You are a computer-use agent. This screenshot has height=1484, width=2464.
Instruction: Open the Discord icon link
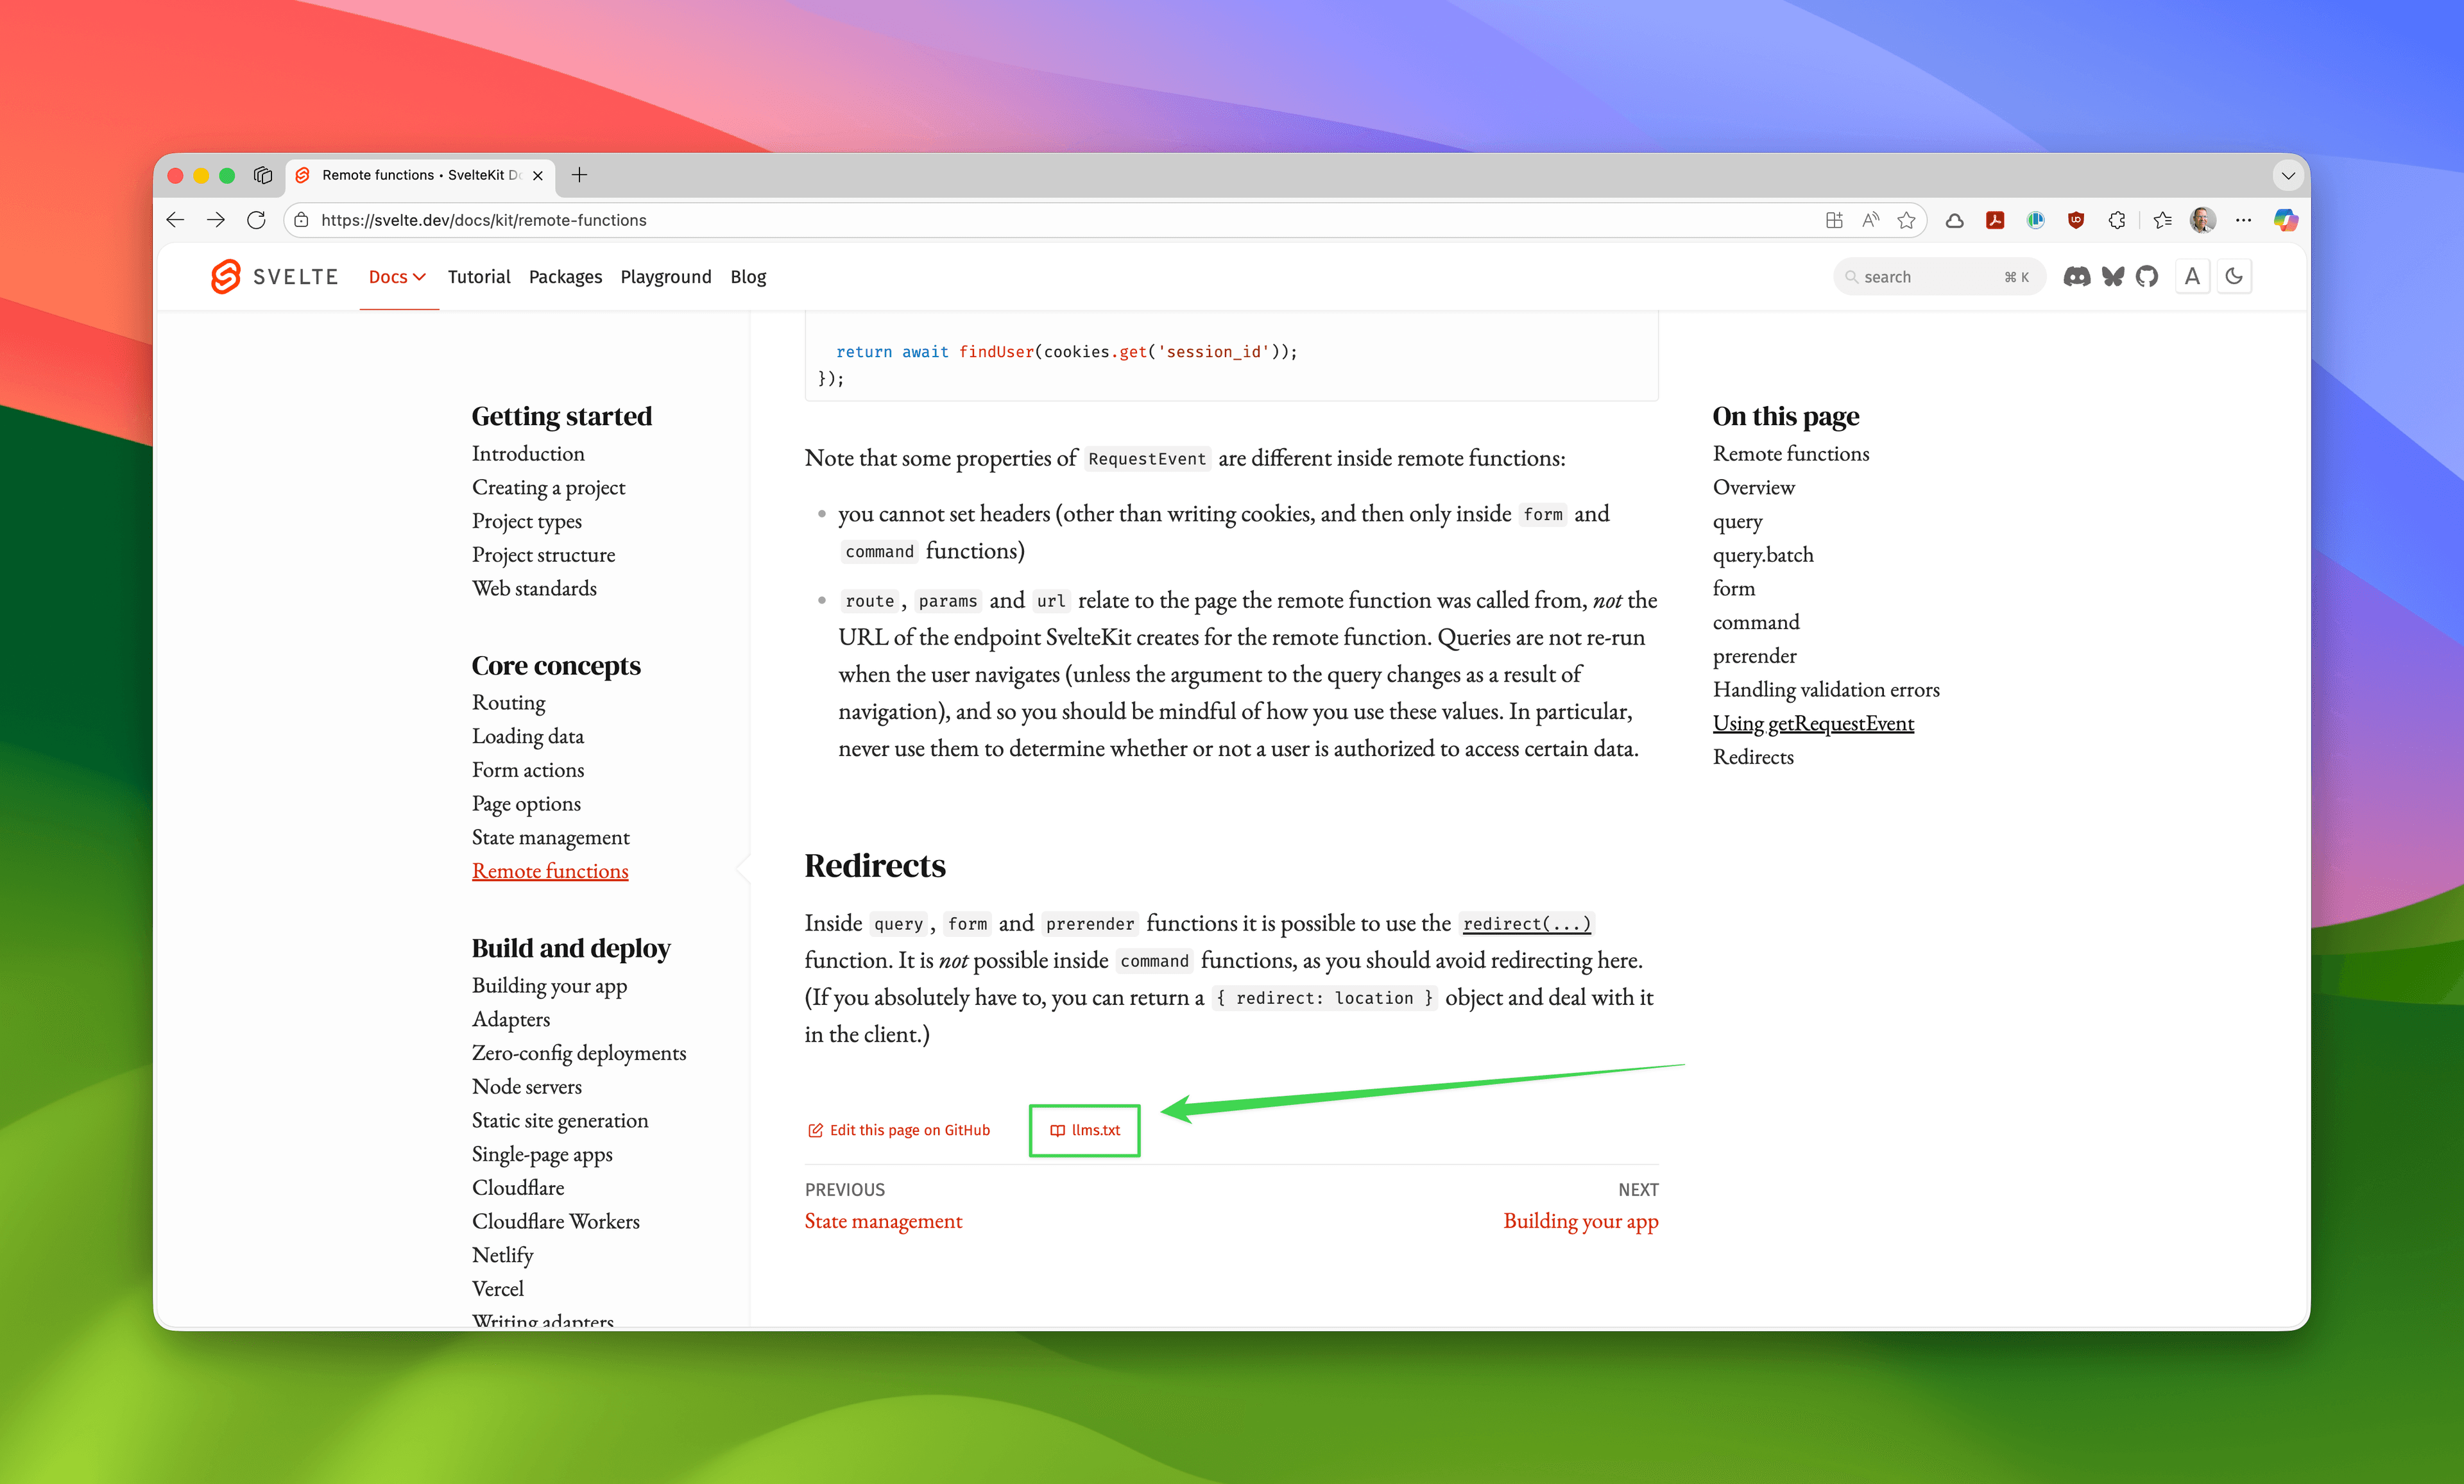(x=2077, y=277)
